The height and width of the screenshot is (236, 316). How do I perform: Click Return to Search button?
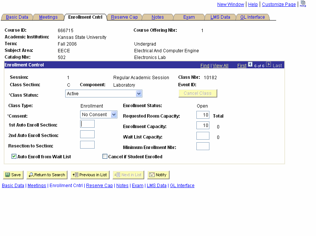point(47,175)
